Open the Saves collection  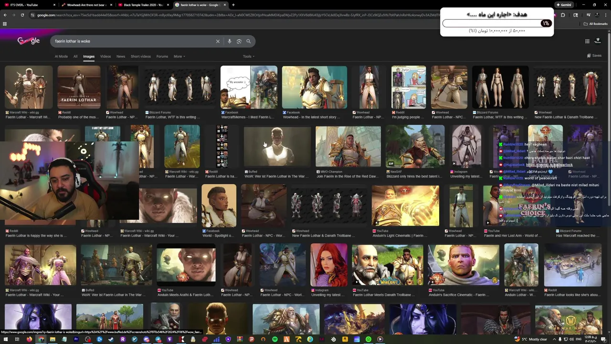(594, 55)
